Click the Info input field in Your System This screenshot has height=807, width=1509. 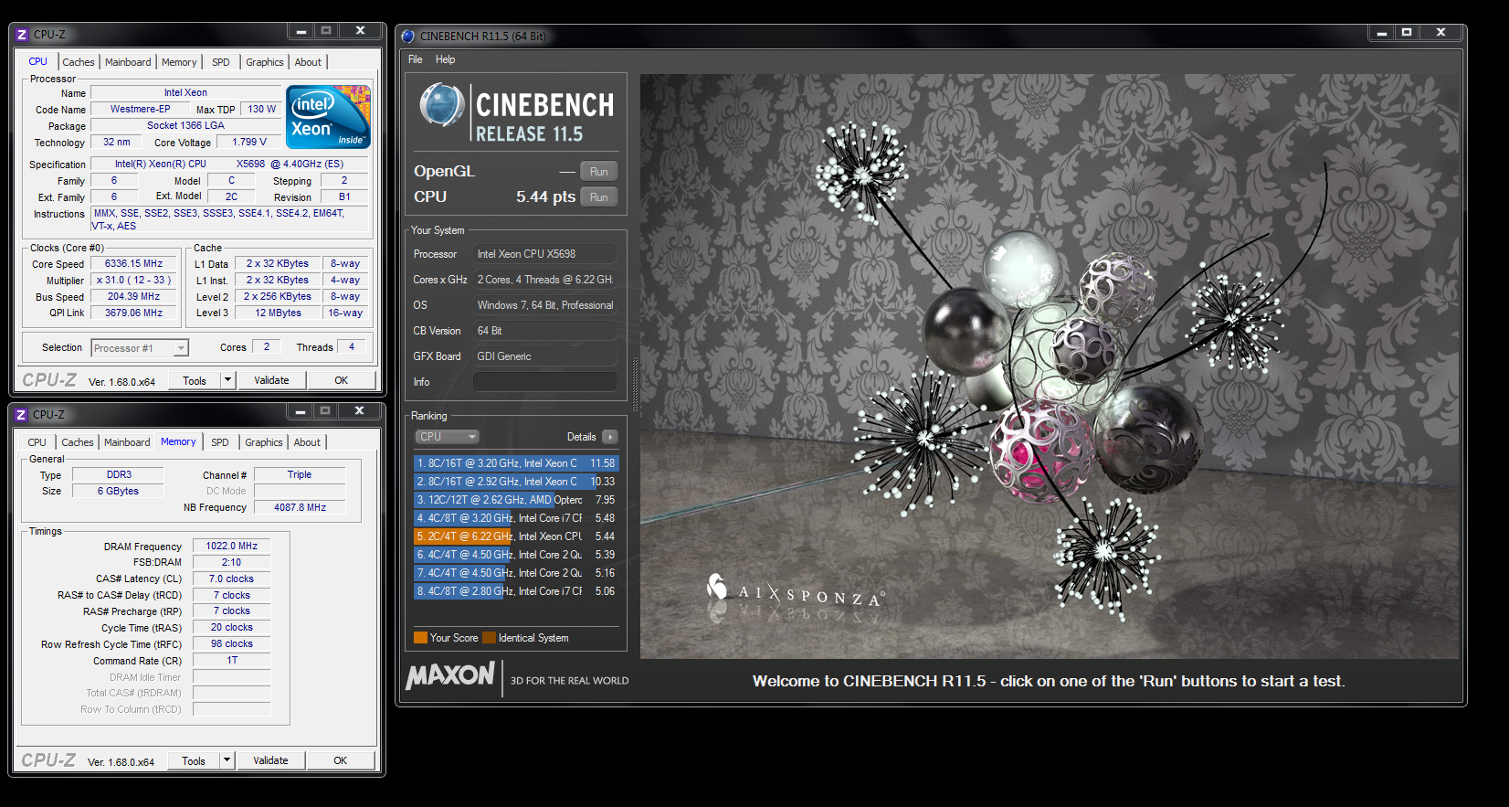[545, 382]
